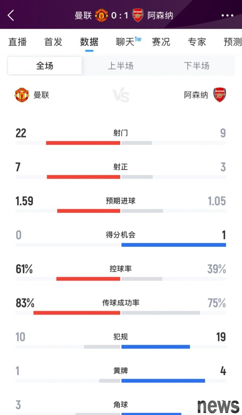This screenshot has height=415, width=242.
Task: Open the 专家 experts tab
Action: point(197,42)
